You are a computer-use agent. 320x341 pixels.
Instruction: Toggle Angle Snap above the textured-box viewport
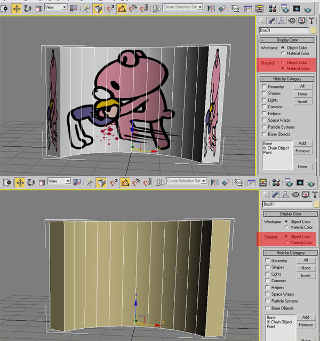pos(122,9)
